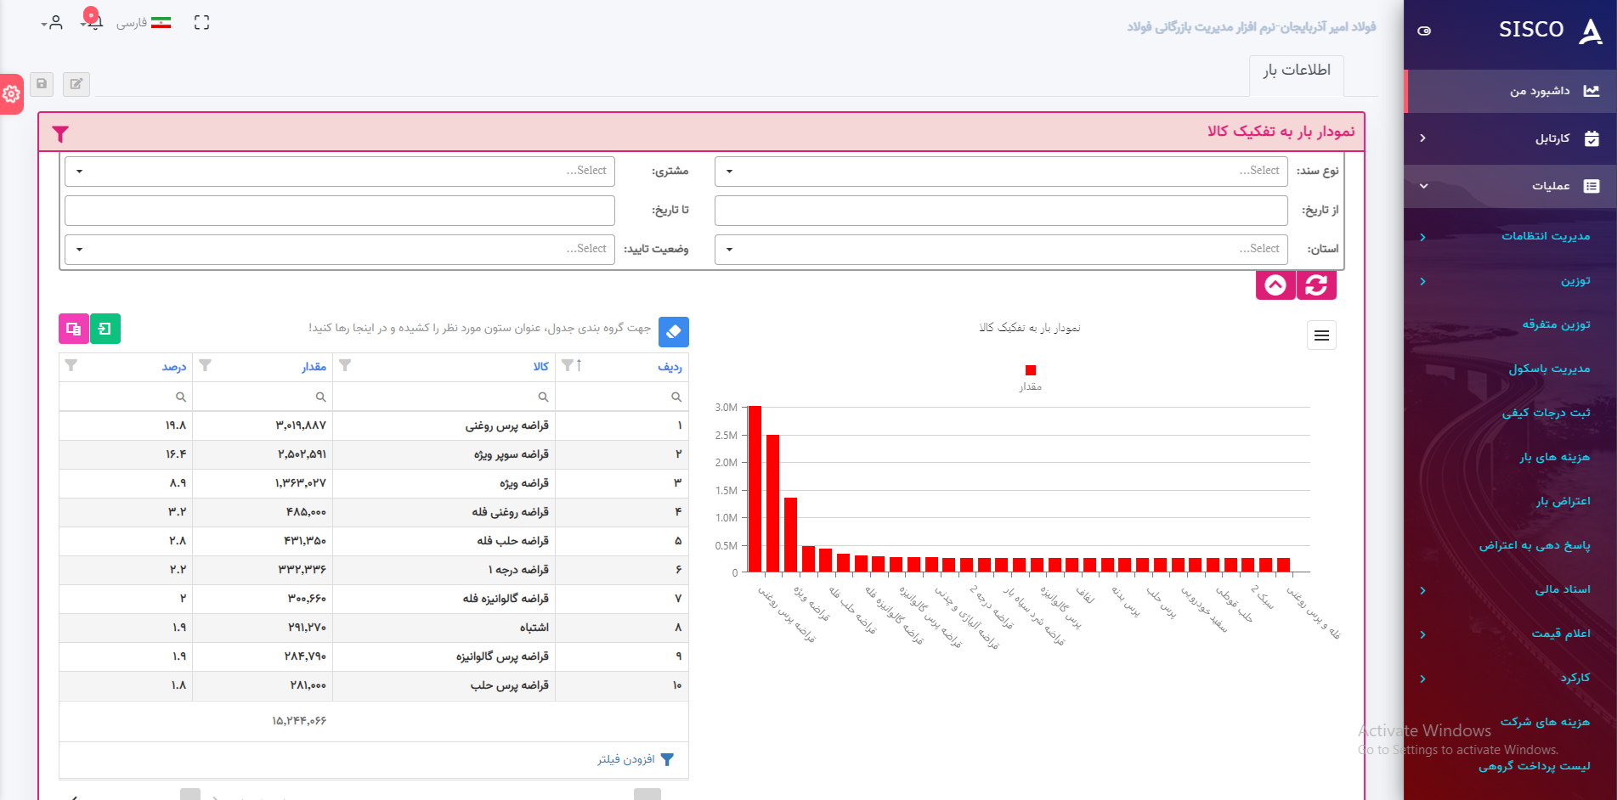Select the اشتباه table row
The height and width of the screenshot is (800, 1617).
[x=374, y=628]
